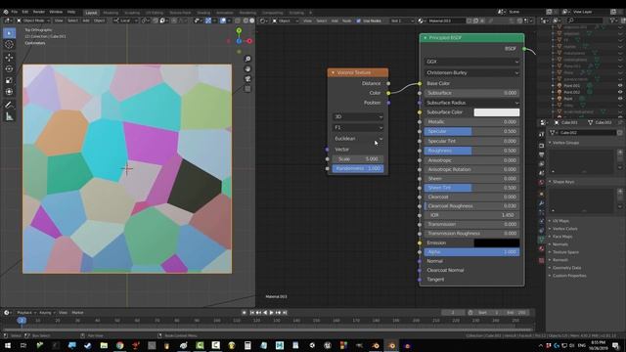Select the Scale tool in viewport toolbar

click(x=9, y=80)
